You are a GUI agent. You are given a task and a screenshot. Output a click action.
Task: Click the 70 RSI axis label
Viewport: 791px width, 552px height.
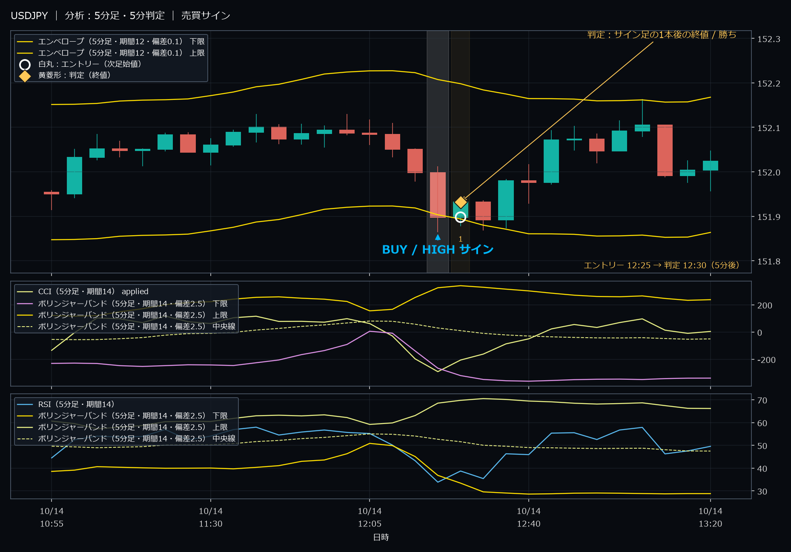coord(762,400)
